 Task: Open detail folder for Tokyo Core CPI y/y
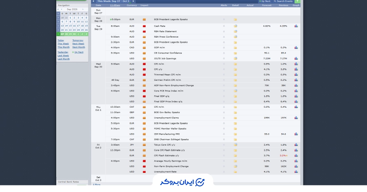(x=235, y=145)
